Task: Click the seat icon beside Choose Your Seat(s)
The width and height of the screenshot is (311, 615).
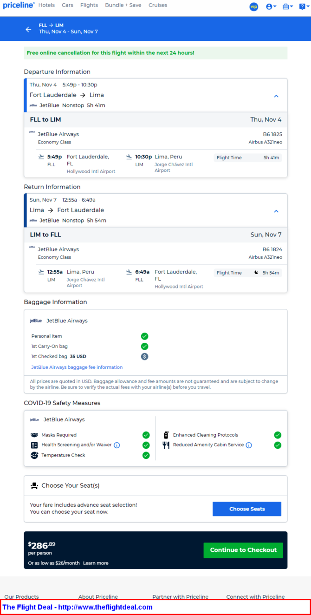Action: pyautogui.click(x=34, y=485)
